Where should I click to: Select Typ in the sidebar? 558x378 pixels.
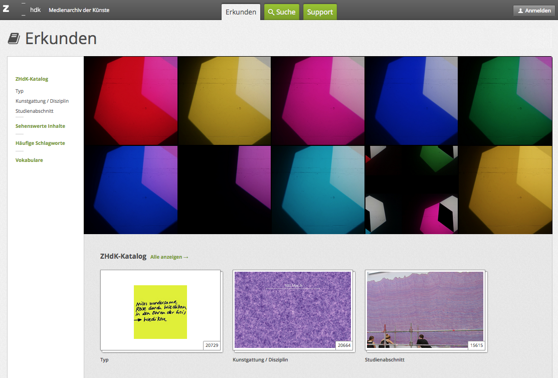[20, 91]
